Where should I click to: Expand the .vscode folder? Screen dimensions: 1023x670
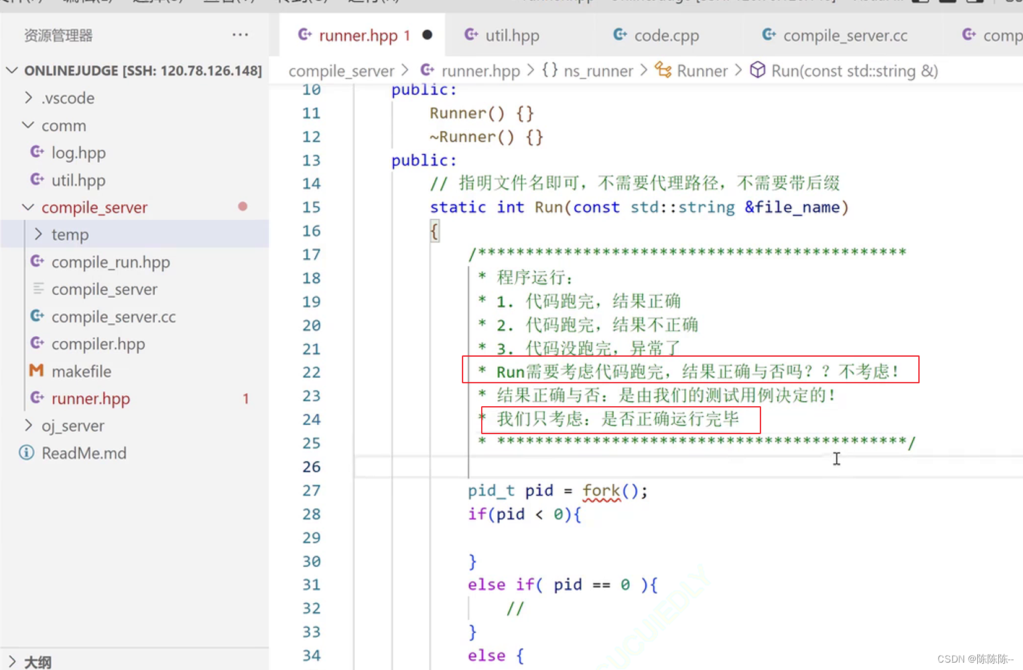pyautogui.click(x=28, y=98)
